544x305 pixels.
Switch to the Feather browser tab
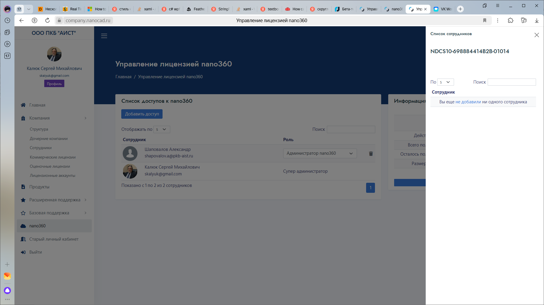(x=196, y=9)
